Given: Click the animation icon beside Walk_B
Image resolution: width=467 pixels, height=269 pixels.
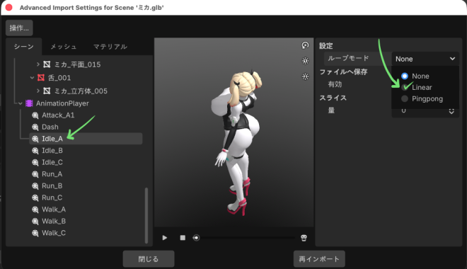Looking at the screenshot, I should 35,222.
